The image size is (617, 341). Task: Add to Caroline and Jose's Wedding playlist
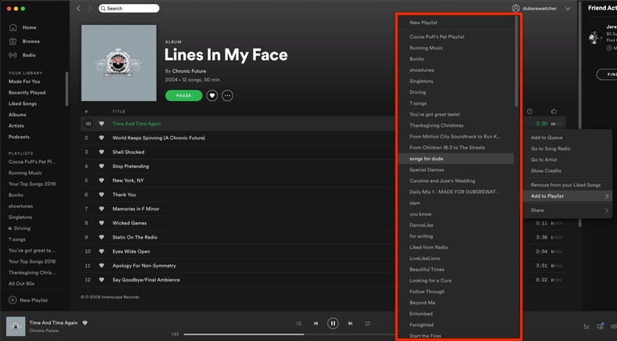click(456, 181)
